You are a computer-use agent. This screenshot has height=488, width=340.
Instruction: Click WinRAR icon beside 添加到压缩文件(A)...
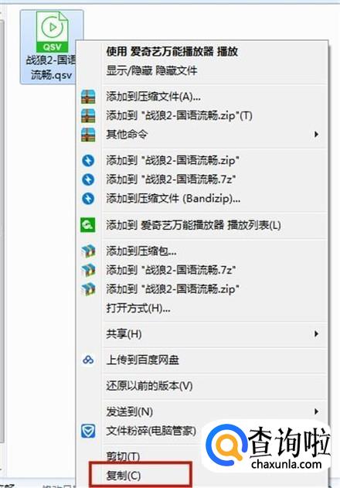click(88, 97)
